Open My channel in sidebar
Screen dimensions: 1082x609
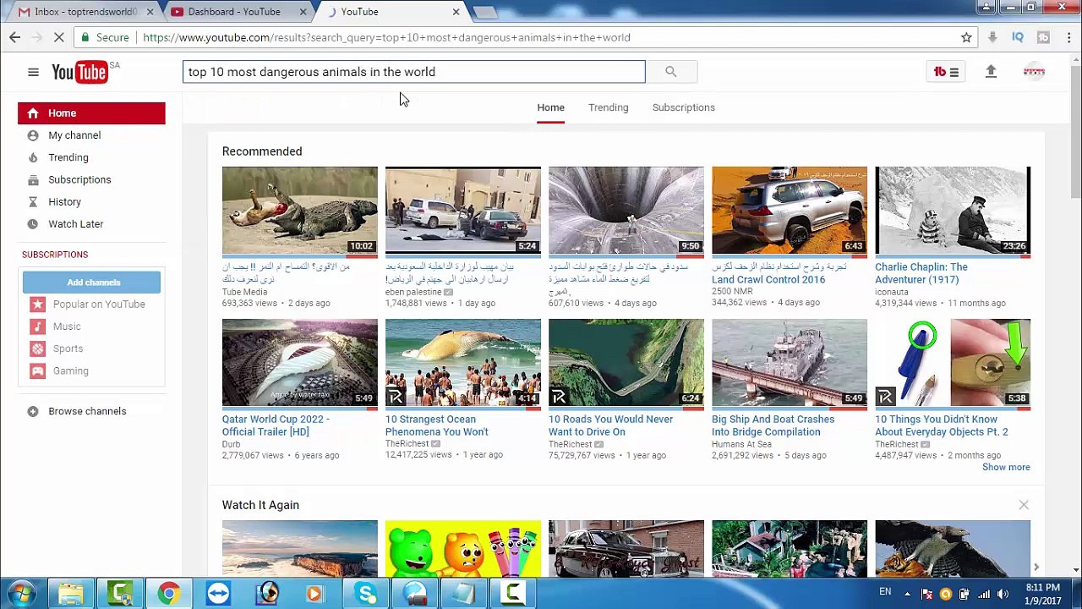(x=74, y=135)
